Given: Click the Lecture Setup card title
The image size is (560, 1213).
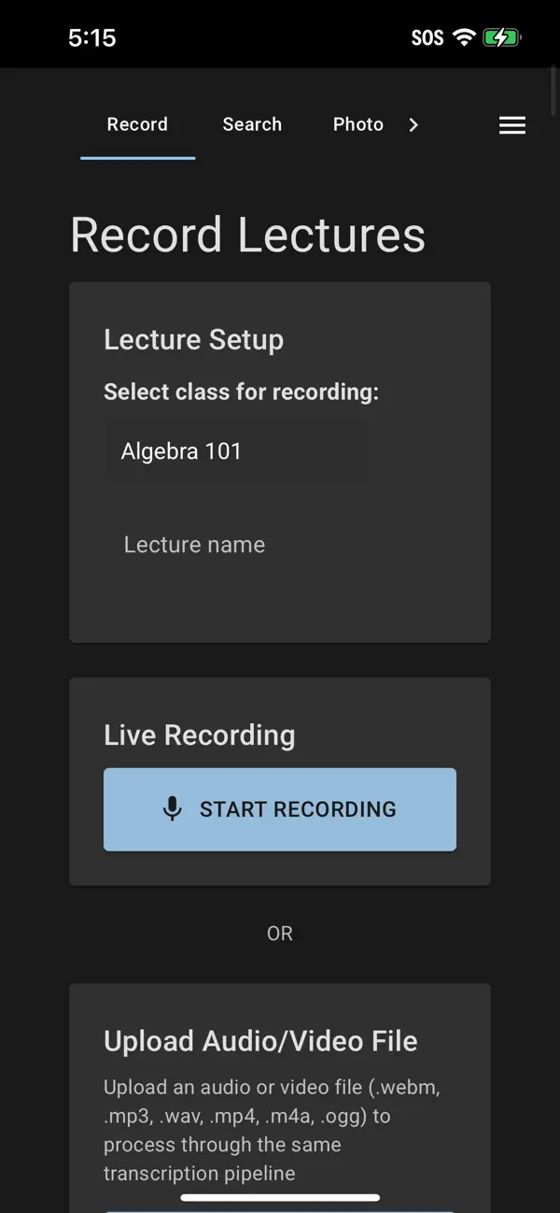Looking at the screenshot, I should tap(193, 339).
